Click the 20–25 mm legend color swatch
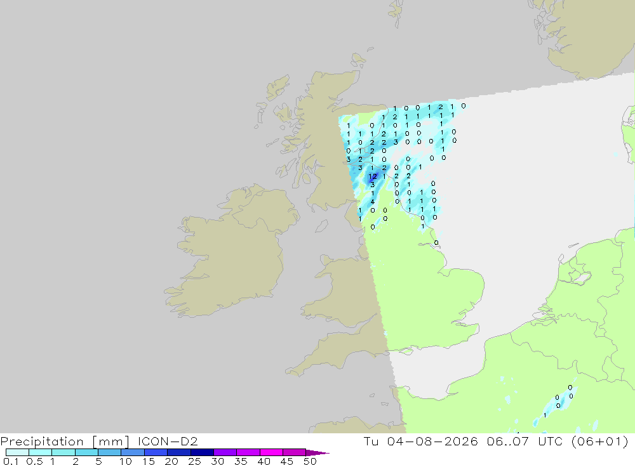 [179, 452]
